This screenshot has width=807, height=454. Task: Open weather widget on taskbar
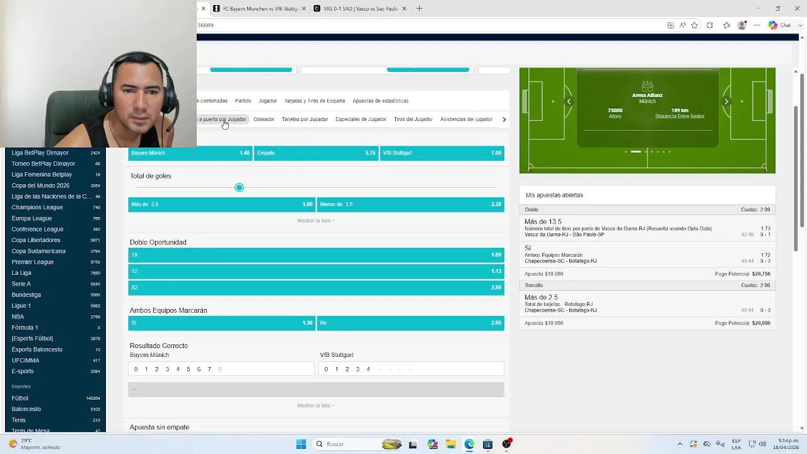(x=35, y=444)
